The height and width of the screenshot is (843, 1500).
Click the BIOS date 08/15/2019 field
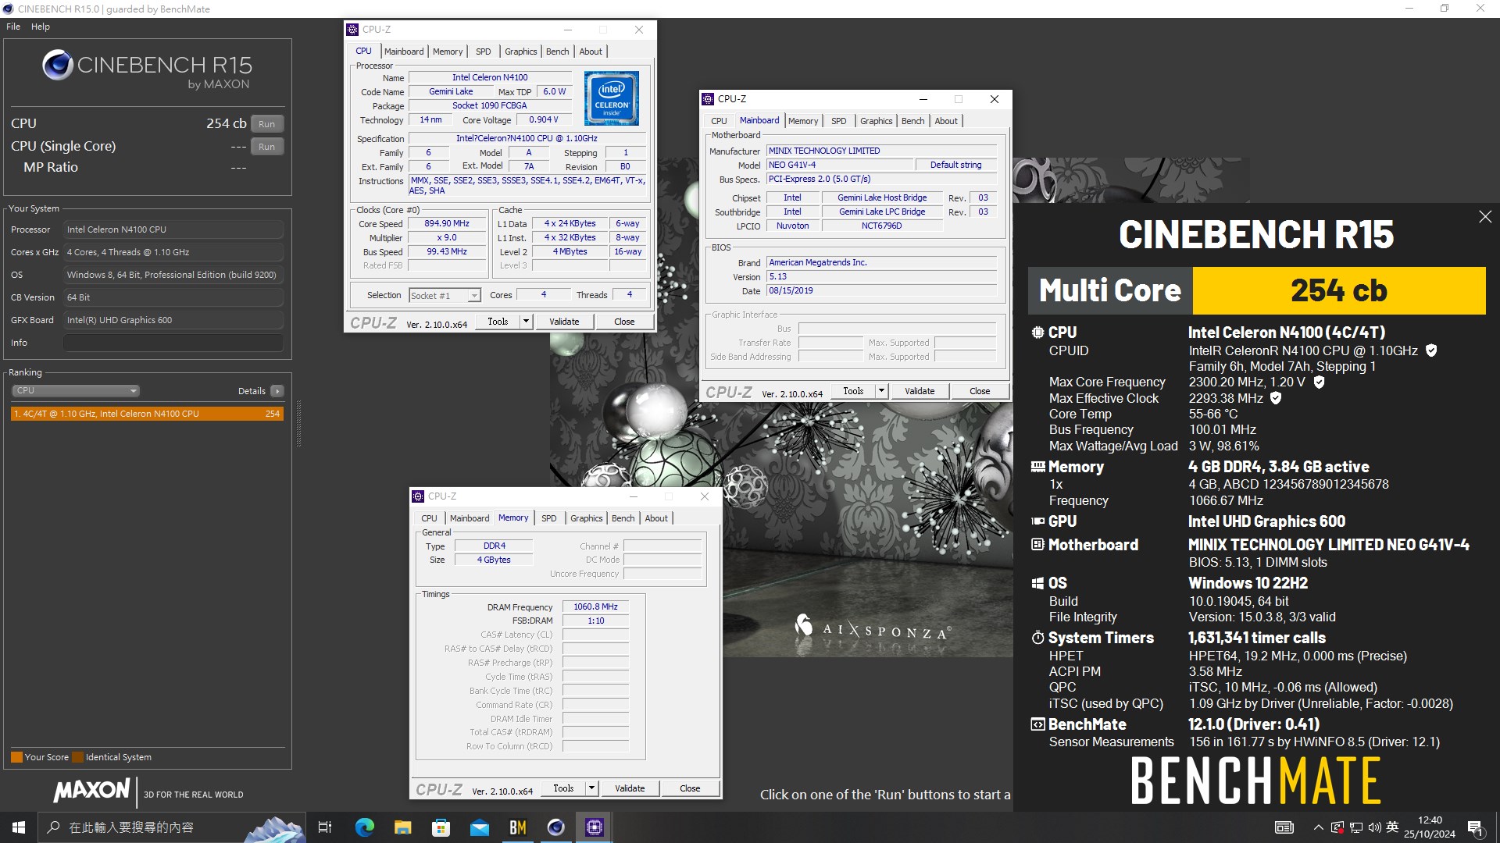[881, 290]
